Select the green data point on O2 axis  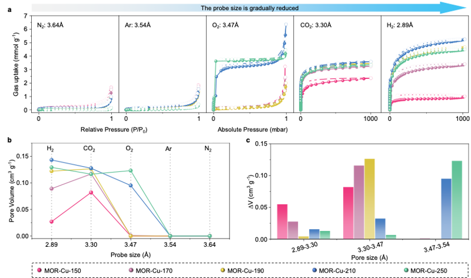(131, 170)
